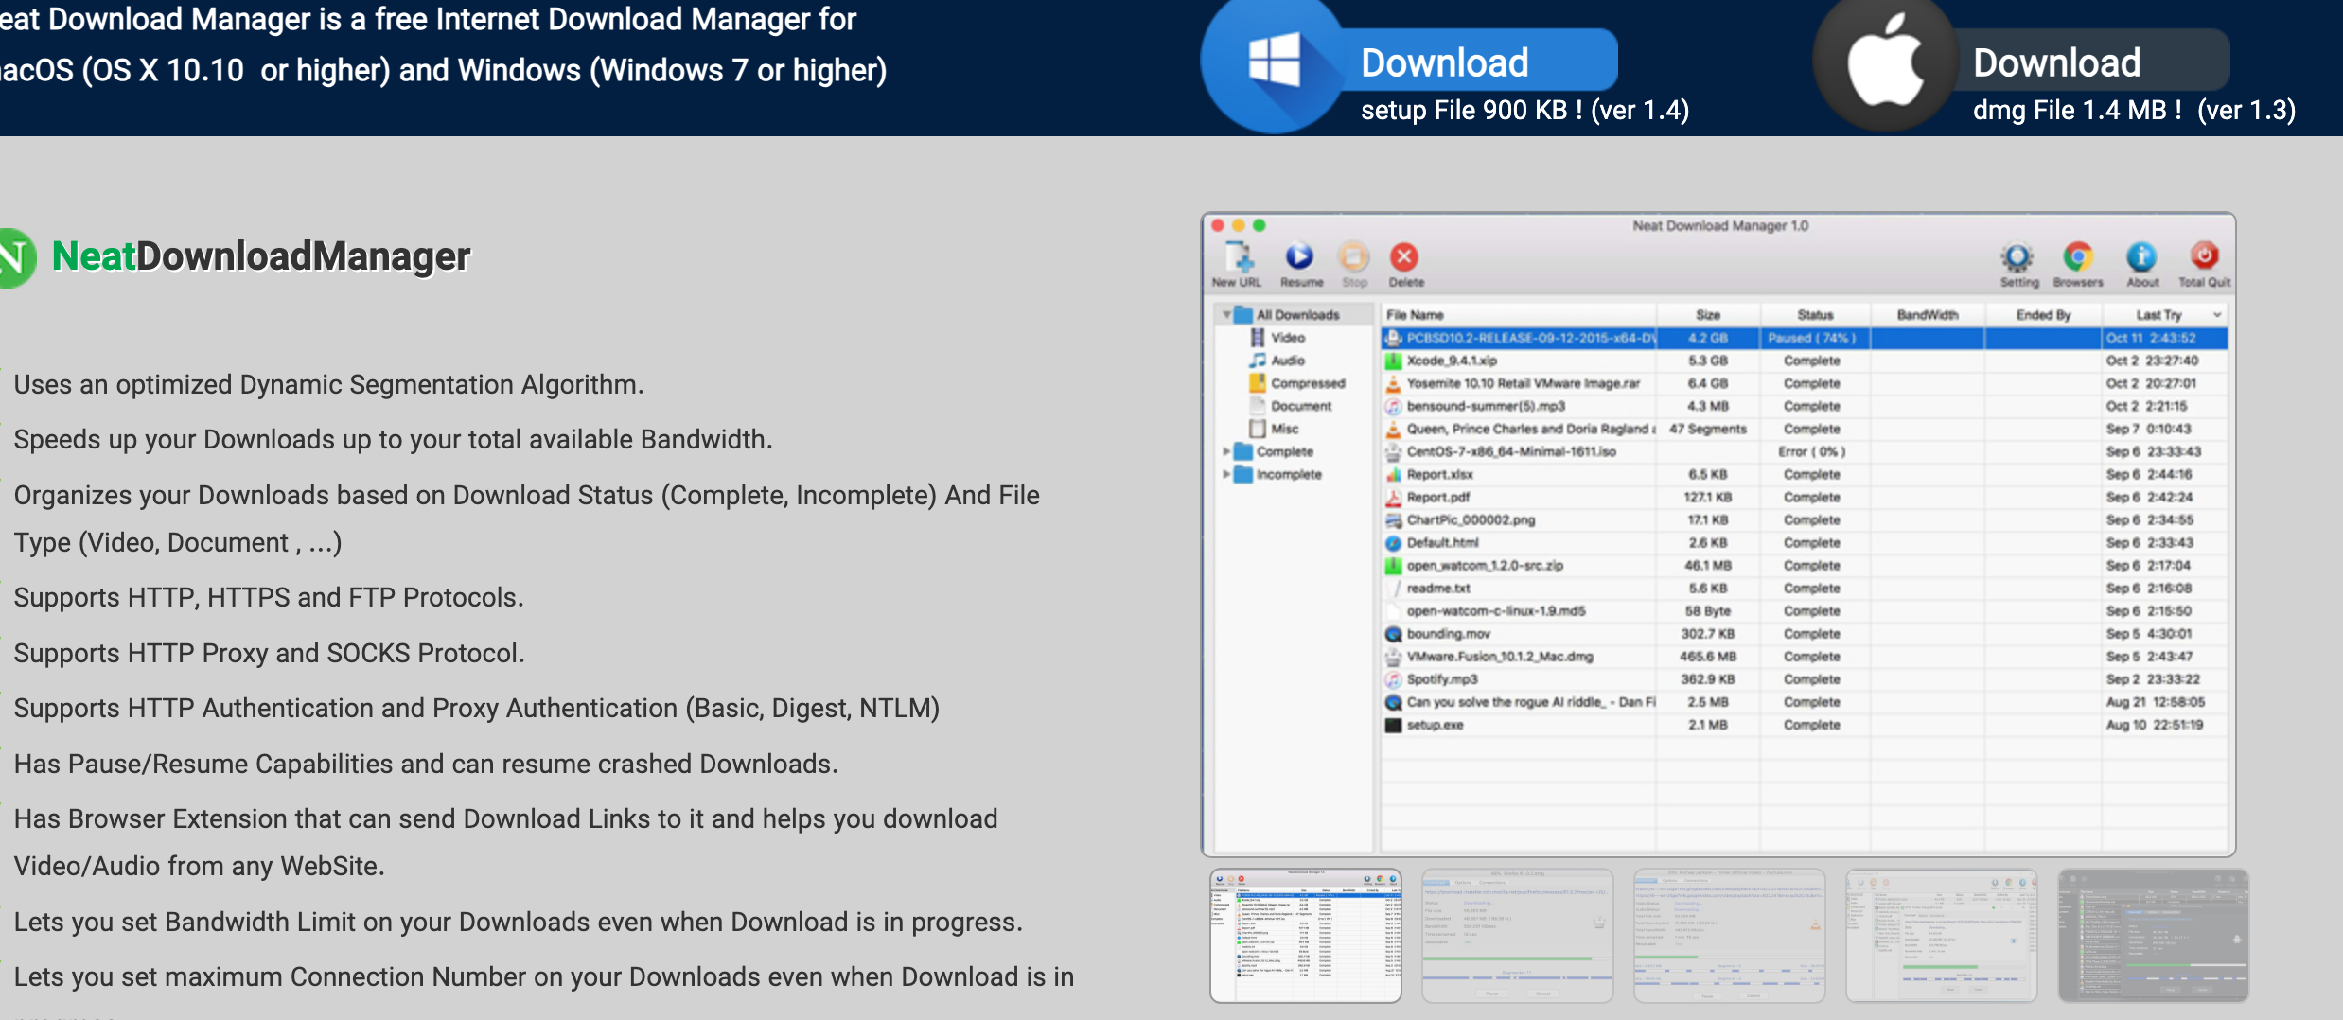This screenshot has width=2343, height=1020.
Task: Open the dark-themed fifth thumbnail
Action: tap(2153, 935)
